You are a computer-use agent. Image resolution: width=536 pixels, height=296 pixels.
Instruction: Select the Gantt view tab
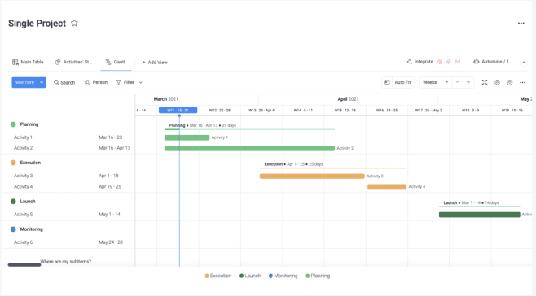(x=116, y=62)
